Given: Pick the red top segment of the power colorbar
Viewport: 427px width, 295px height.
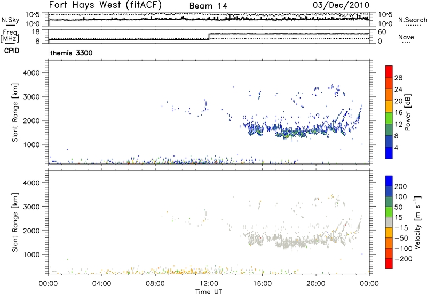Looking at the screenshot, I should (389, 71).
